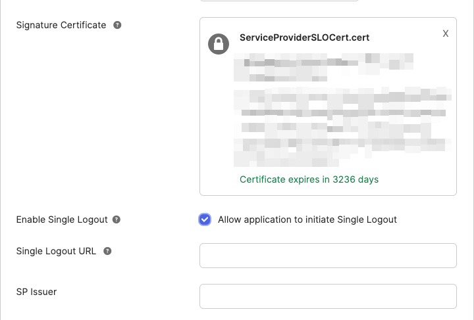Click the Enable Single Logout label
Image resolution: width=474 pixels, height=320 pixels.
(61, 219)
